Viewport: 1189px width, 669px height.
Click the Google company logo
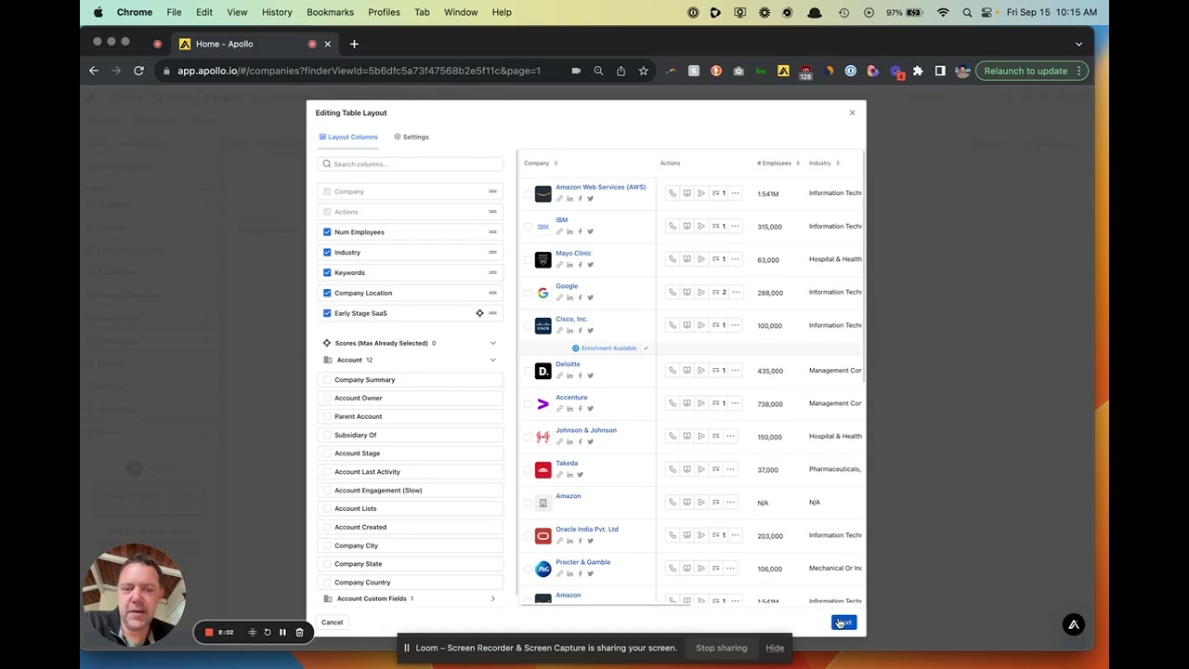coord(543,293)
